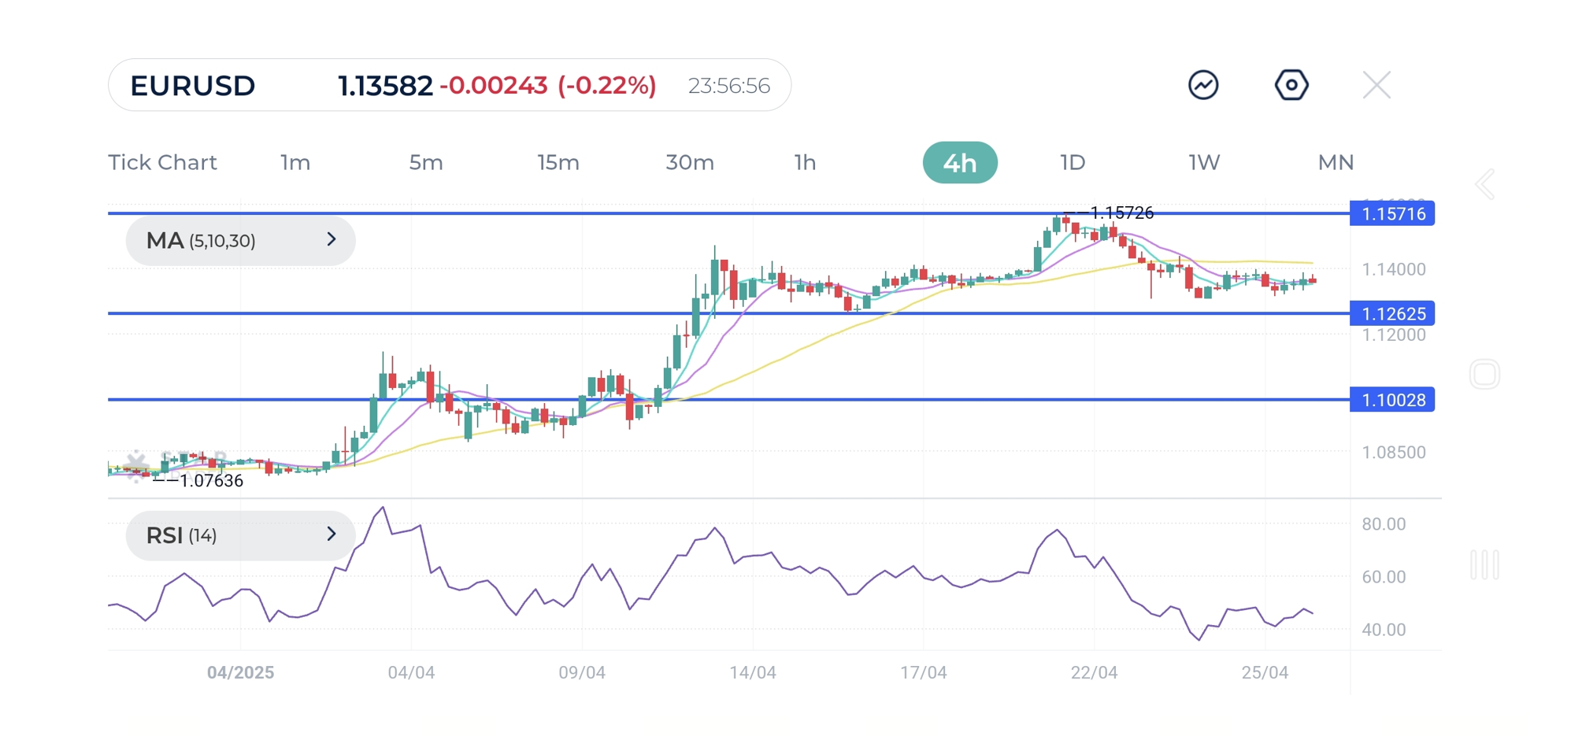Viewport: 1571px width, 736px height.
Task: Open the Tick Chart view
Action: click(162, 162)
